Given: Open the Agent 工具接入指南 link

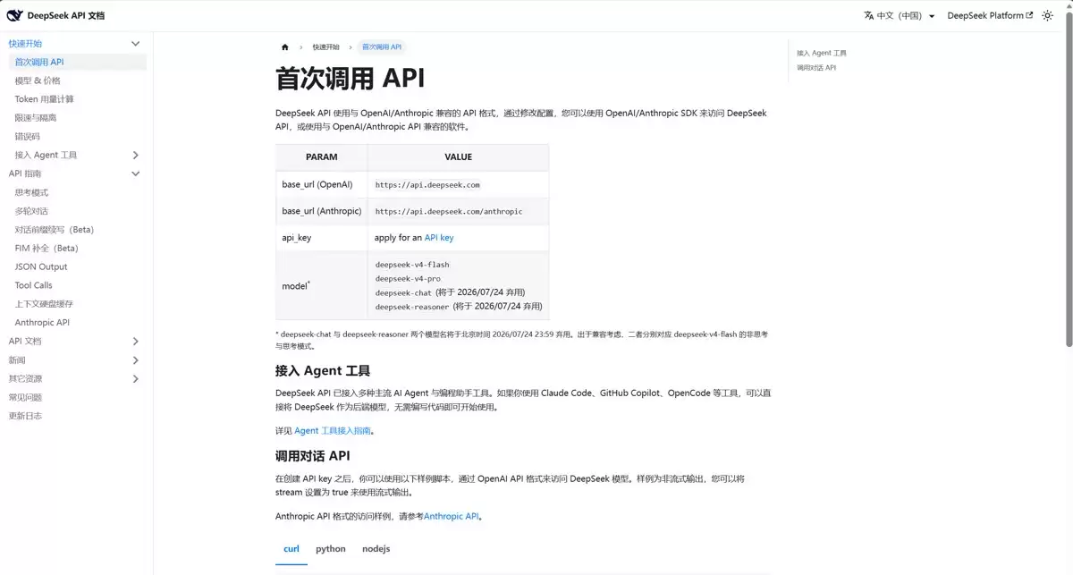Looking at the screenshot, I should coord(332,431).
